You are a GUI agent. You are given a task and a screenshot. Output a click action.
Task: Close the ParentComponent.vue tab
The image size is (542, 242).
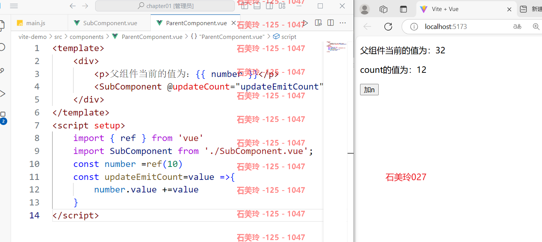point(234,23)
